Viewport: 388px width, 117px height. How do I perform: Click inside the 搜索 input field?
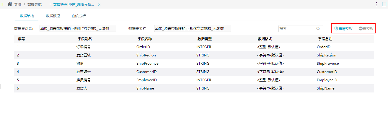(297, 29)
